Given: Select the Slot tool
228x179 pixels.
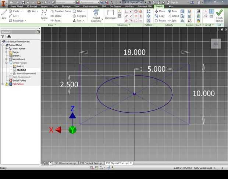Looking at the screenshot, I should coord(32,11).
